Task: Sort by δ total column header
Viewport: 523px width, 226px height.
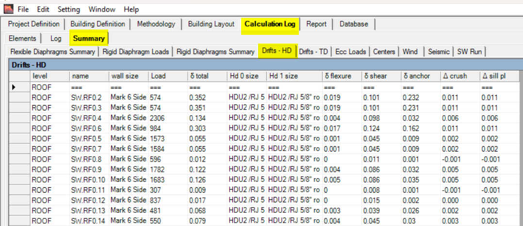Action: coord(207,76)
